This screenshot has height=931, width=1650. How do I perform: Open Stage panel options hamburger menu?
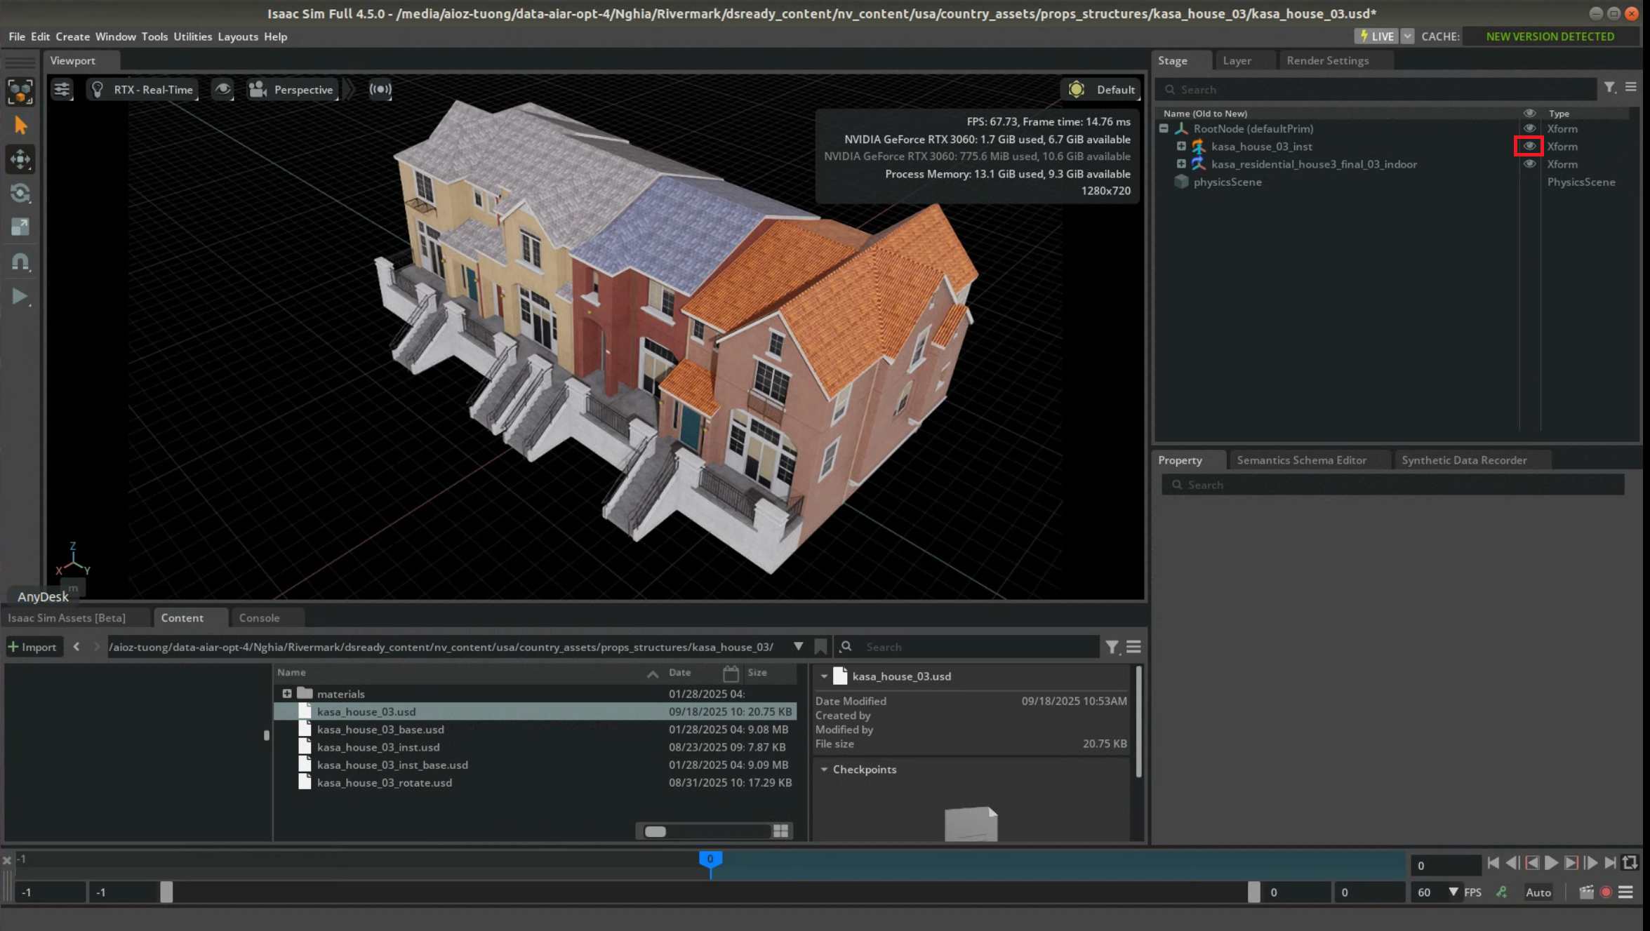1630,88
